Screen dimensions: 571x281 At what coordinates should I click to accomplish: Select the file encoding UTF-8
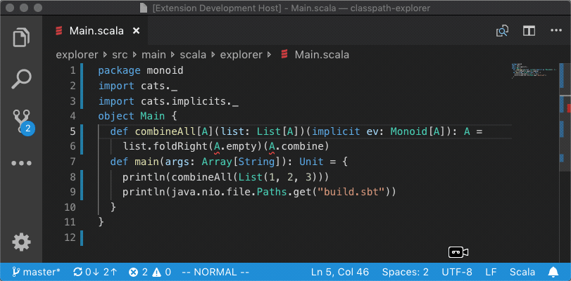click(x=457, y=272)
